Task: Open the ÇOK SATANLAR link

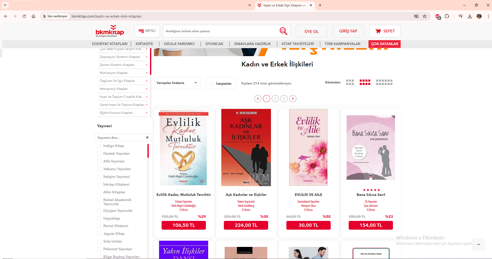Action: 384,44
